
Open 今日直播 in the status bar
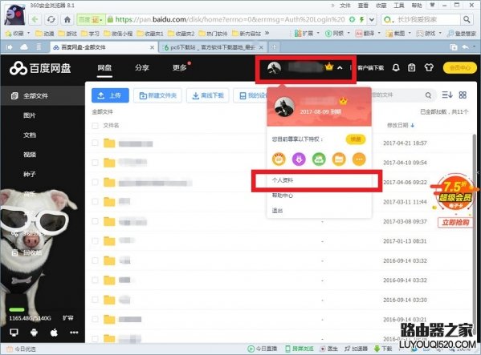[x=263, y=349]
